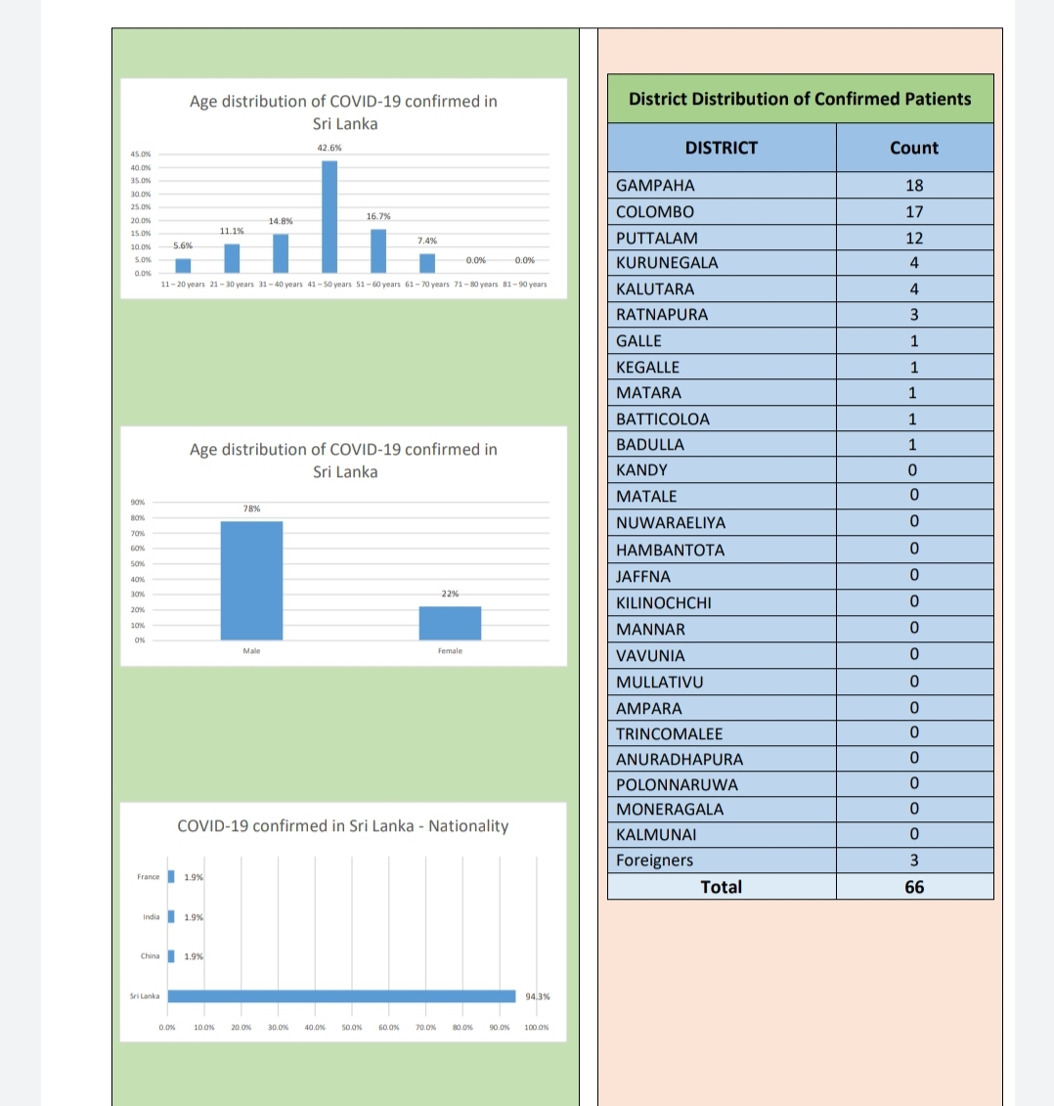Click the China nationality bar
Image resolution: width=1054 pixels, height=1106 pixels.
click(171, 955)
